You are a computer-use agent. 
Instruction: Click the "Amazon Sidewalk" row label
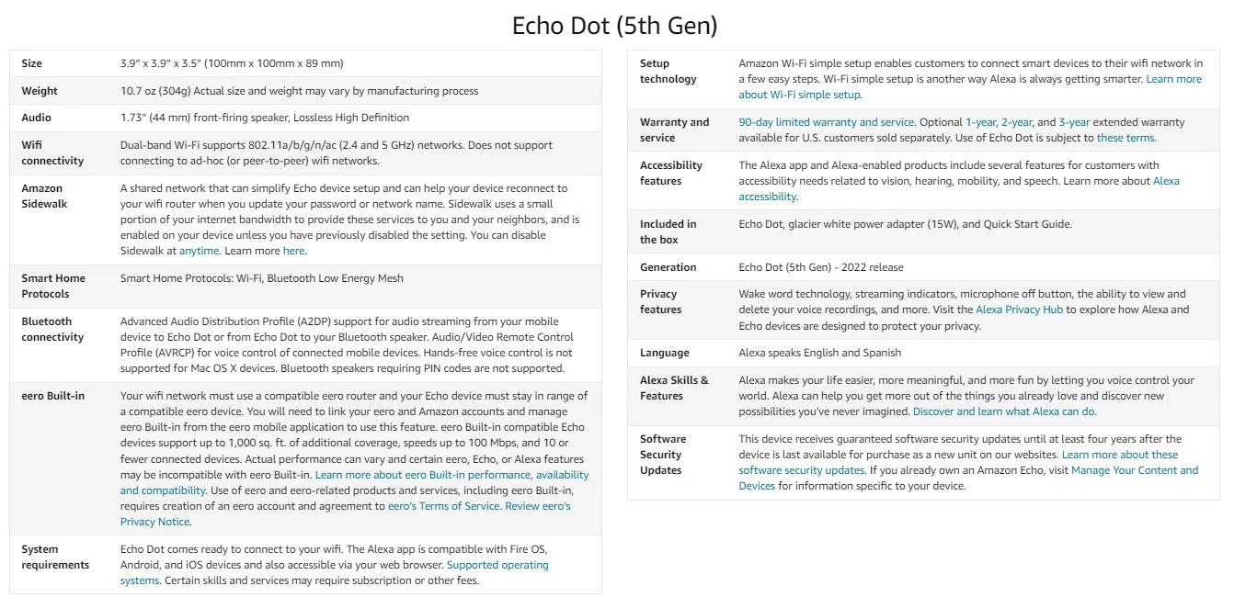pos(43,196)
